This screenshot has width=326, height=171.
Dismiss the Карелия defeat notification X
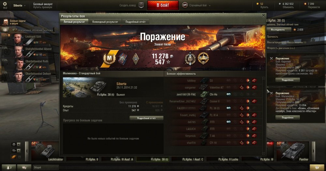point(271,59)
